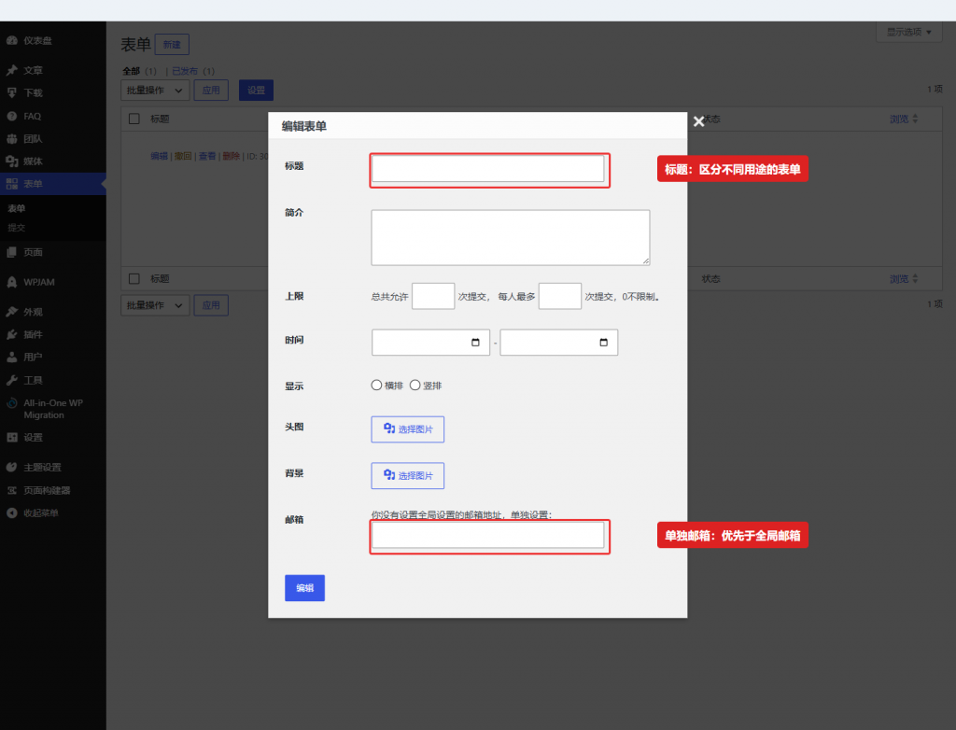Close the 编辑表单 dialog
The width and height of the screenshot is (956, 730).
698,121
